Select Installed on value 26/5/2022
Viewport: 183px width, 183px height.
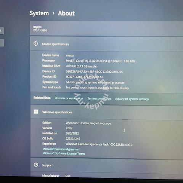(x=72, y=133)
